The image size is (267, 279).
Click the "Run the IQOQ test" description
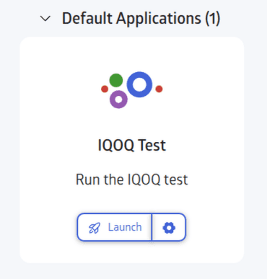[132, 180]
